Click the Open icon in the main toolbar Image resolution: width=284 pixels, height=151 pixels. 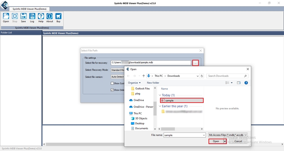click(x=6, y=16)
